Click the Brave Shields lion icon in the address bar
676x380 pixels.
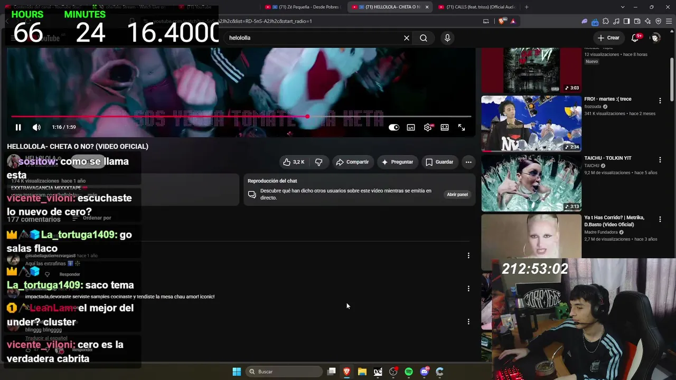pyautogui.click(x=501, y=21)
